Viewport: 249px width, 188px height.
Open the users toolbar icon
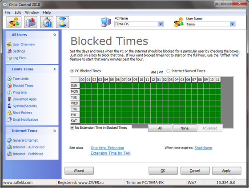14,22
